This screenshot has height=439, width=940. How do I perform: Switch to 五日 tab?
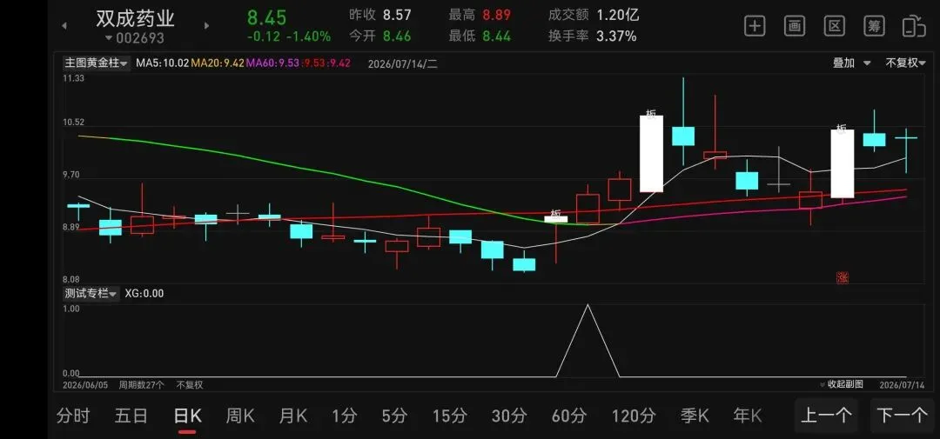pos(131,416)
